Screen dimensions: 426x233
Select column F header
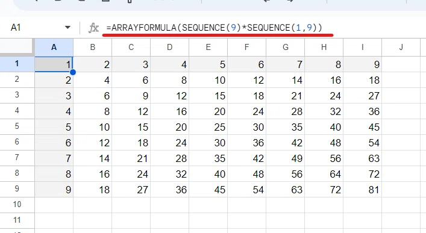click(x=247, y=47)
